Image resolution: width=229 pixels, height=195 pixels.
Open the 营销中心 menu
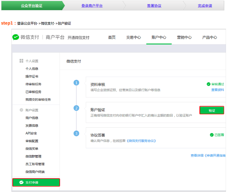pos(184,37)
